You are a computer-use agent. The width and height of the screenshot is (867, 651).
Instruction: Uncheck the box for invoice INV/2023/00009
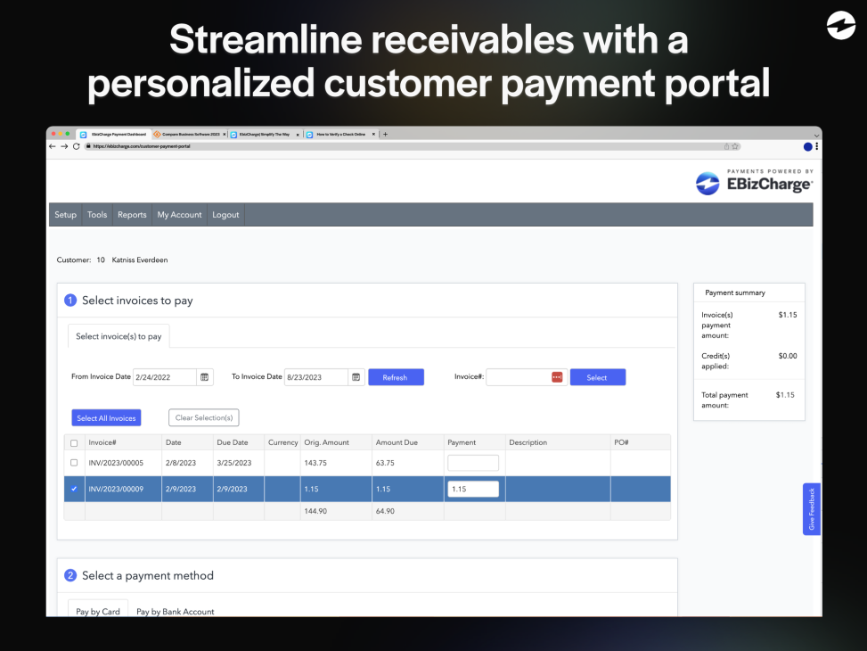(x=74, y=489)
